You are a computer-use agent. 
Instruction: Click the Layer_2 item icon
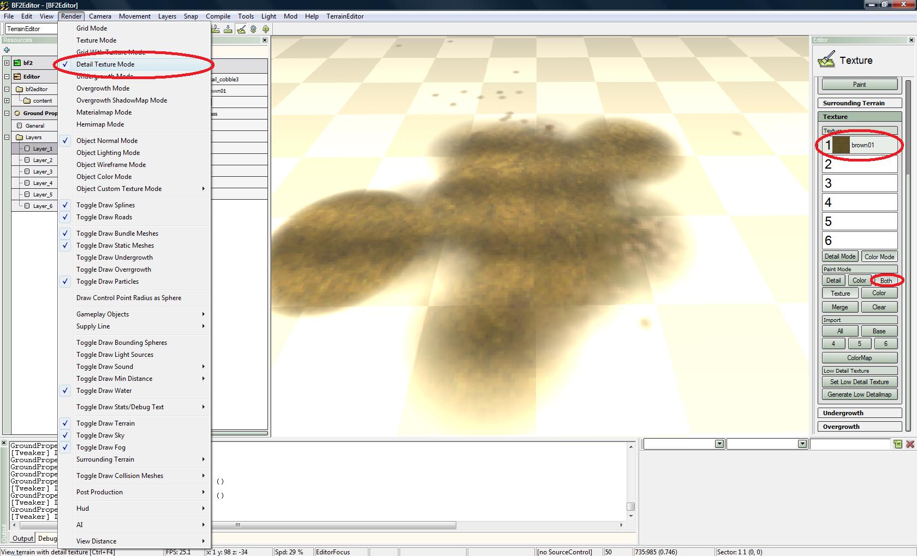click(x=27, y=160)
